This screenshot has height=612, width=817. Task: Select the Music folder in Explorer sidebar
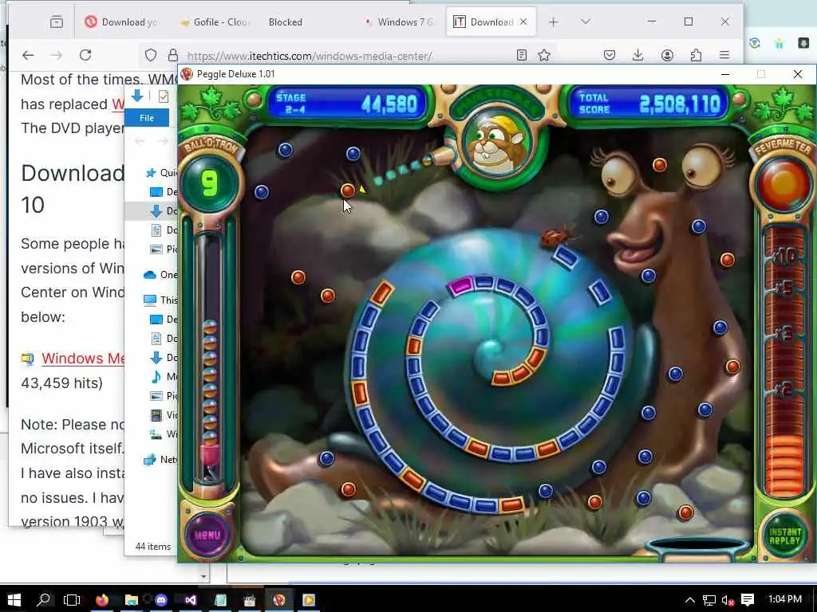pos(163,376)
